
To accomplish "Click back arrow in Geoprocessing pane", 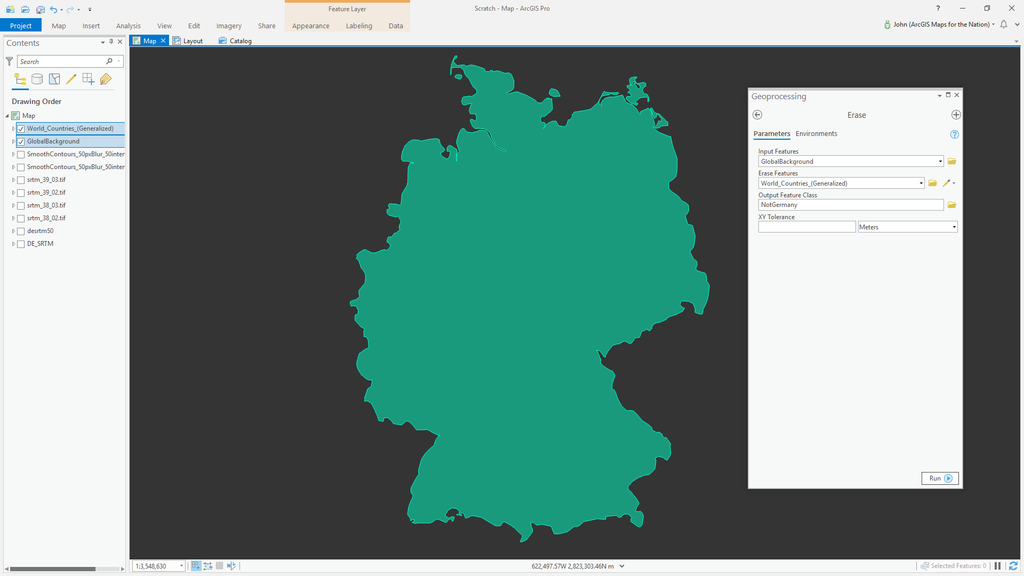I will click(757, 115).
